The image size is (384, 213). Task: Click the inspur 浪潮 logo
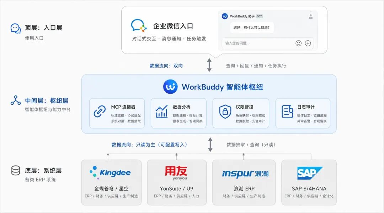click(245, 174)
